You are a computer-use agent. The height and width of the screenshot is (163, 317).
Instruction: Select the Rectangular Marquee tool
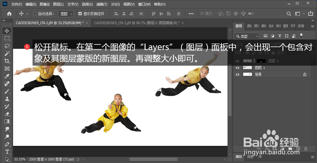click(7, 38)
